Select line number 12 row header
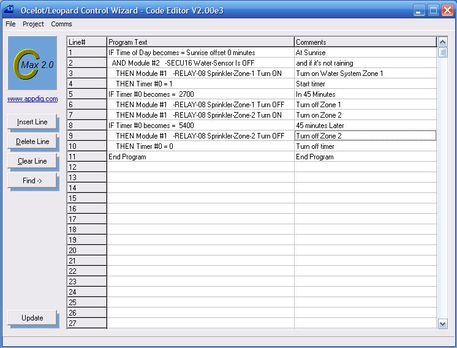Viewport: 457px width, 348px height. point(86,167)
